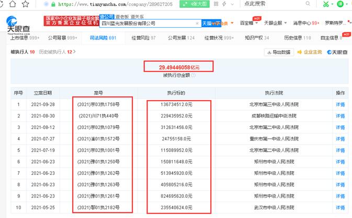Open 详情 for case 川71执440号

[x=340, y=116]
